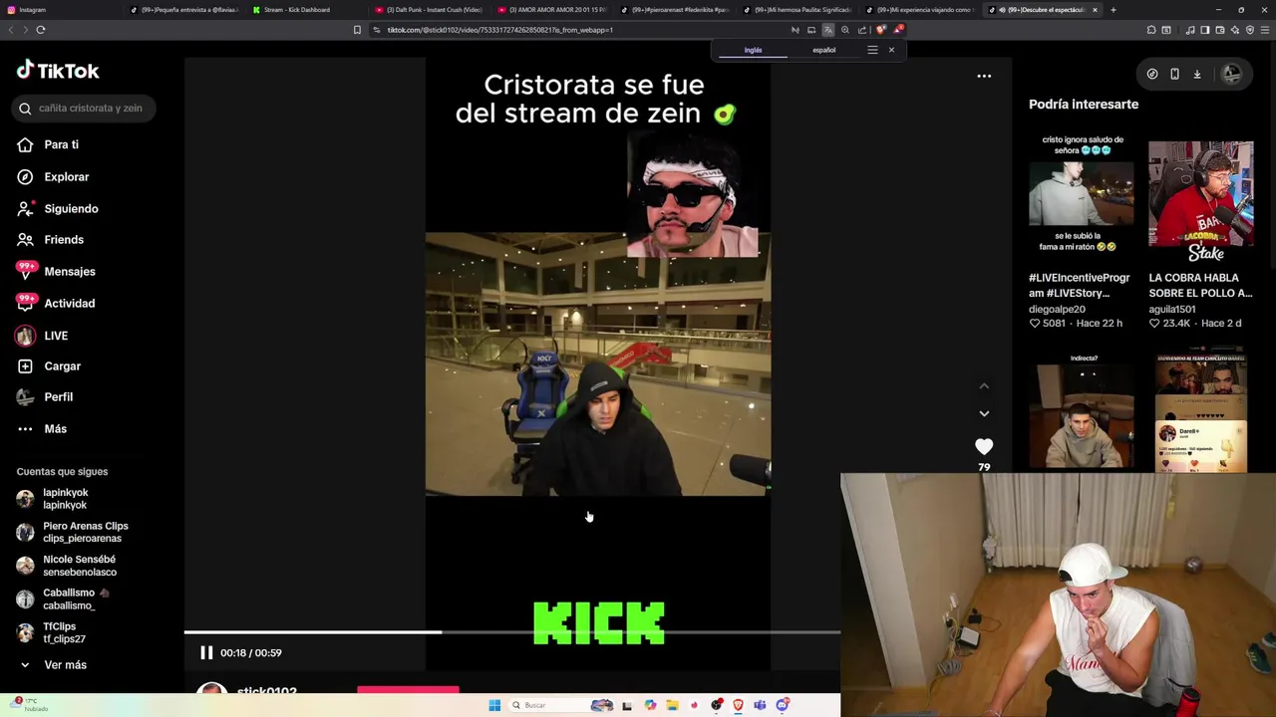Open translate popup hamburger menu
1276x717 pixels.
[x=872, y=50]
